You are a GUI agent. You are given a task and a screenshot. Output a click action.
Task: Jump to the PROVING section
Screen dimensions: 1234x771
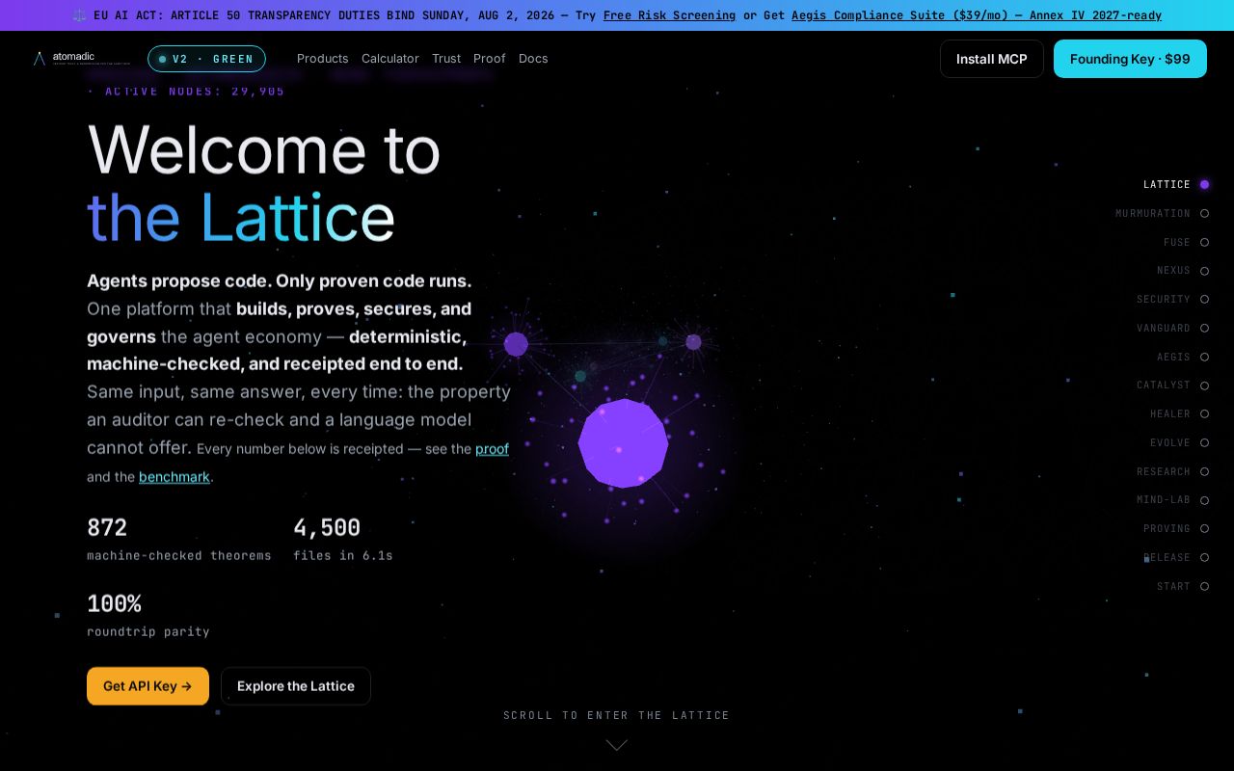[x=1176, y=529]
